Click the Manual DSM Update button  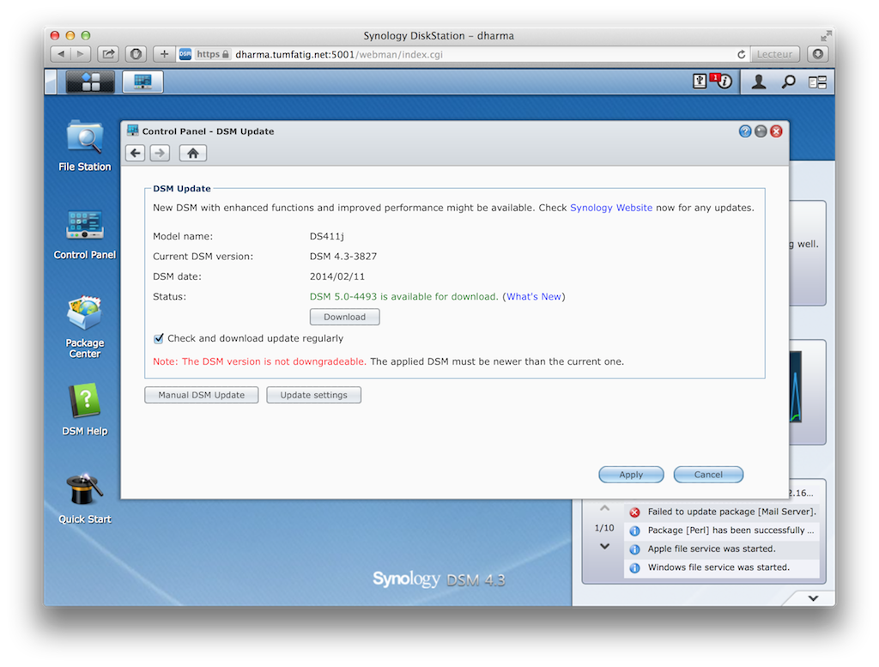click(x=201, y=395)
